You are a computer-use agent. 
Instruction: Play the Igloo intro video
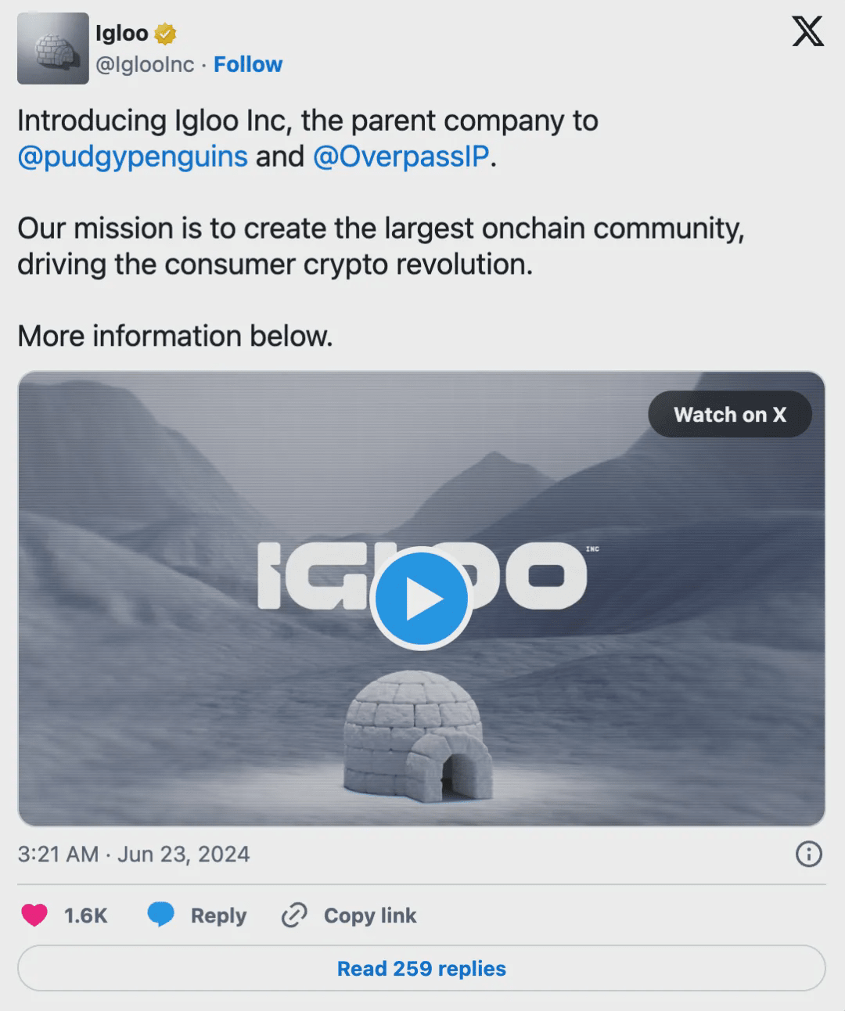[421, 599]
